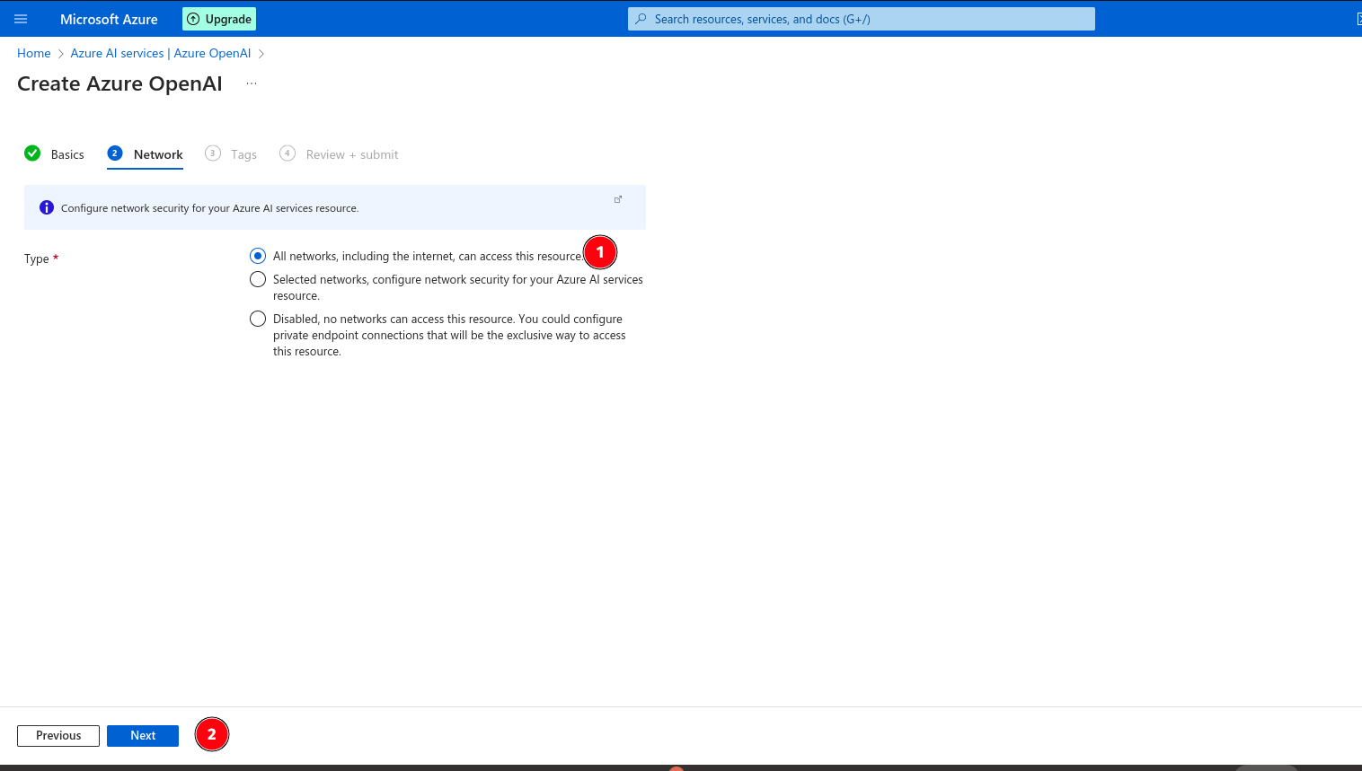Open external link icon in info banner
The image size is (1362, 771).
(618, 199)
